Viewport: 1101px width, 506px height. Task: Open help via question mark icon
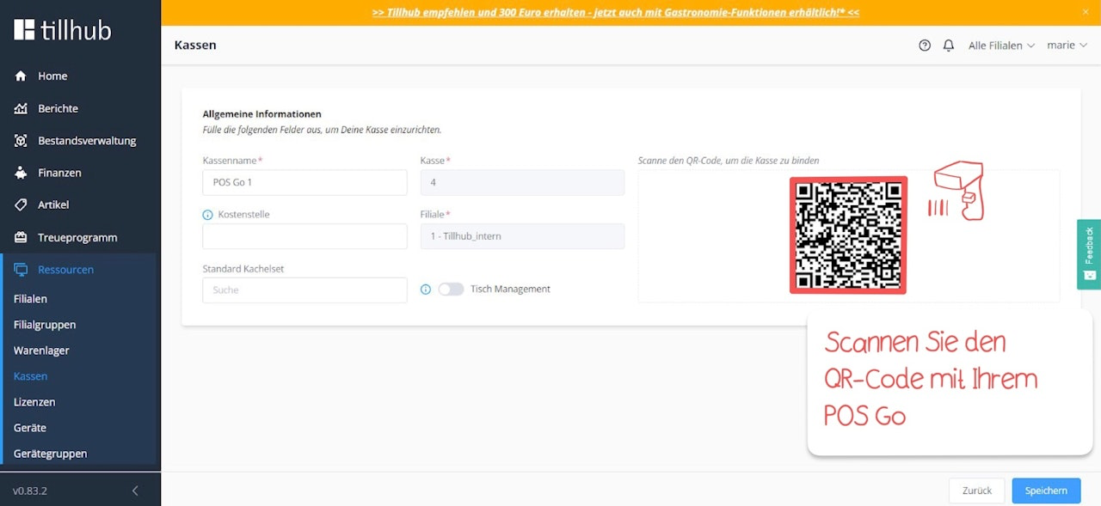coord(925,46)
